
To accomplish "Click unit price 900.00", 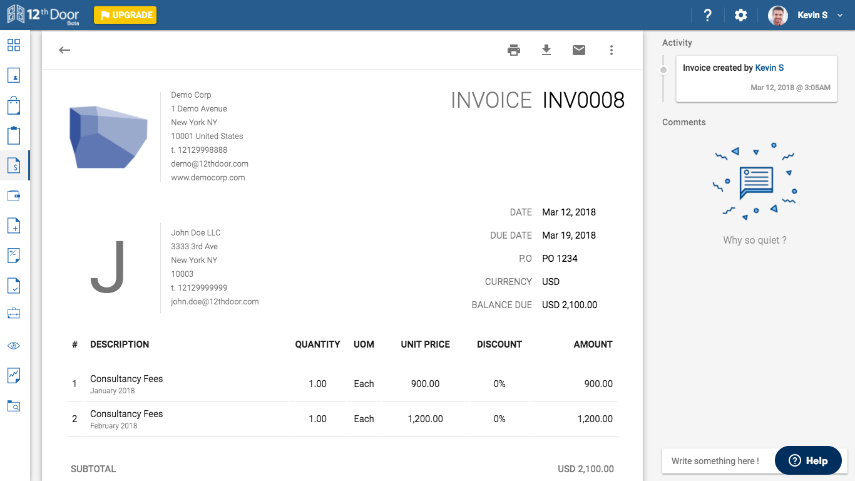I will [426, 384].
